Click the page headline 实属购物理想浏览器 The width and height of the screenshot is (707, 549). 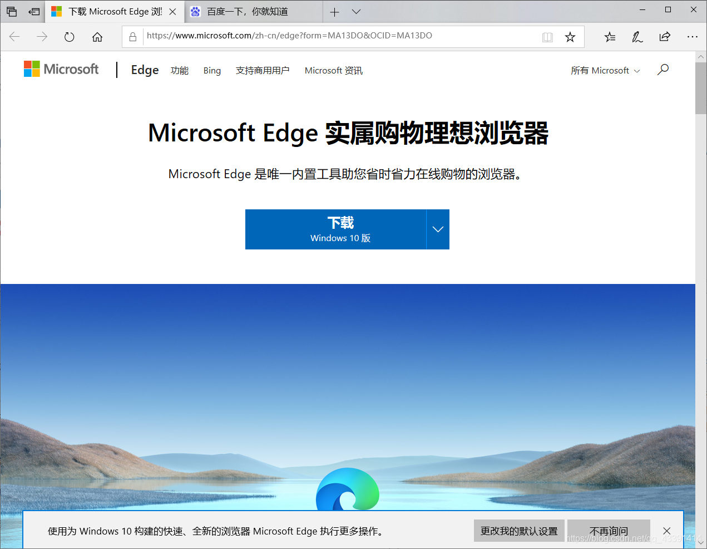coord(437,133)
